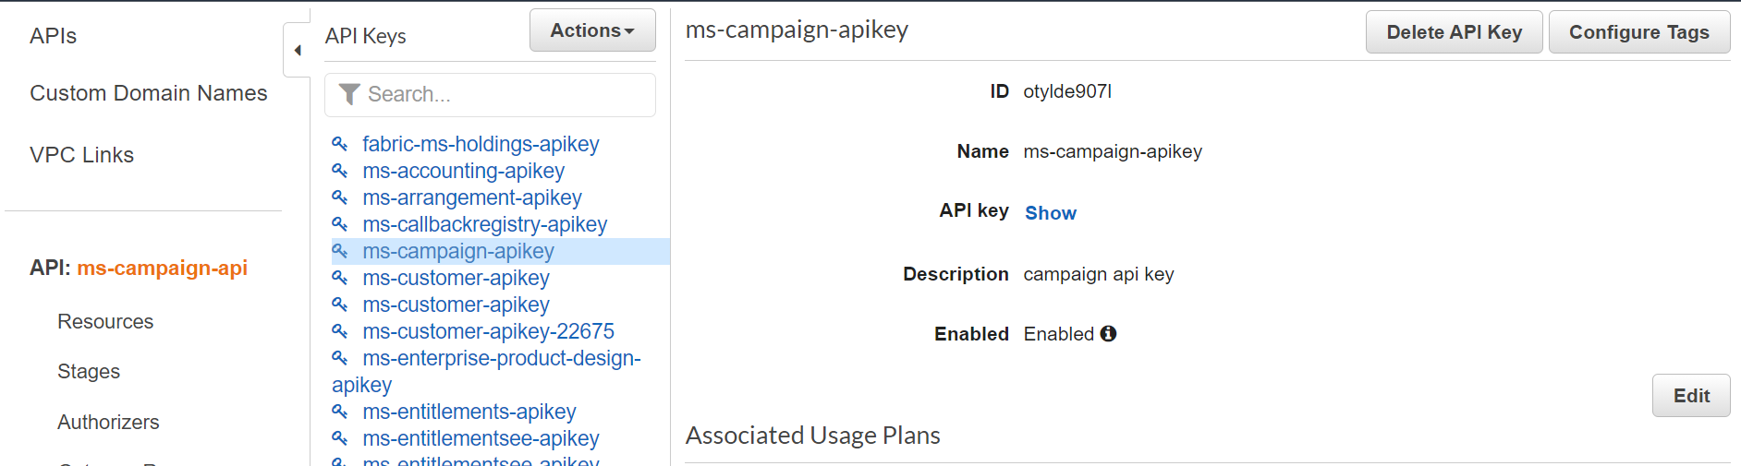Collapse the left navigation panel arrow

pyautogui.click(x=297, y=51)
